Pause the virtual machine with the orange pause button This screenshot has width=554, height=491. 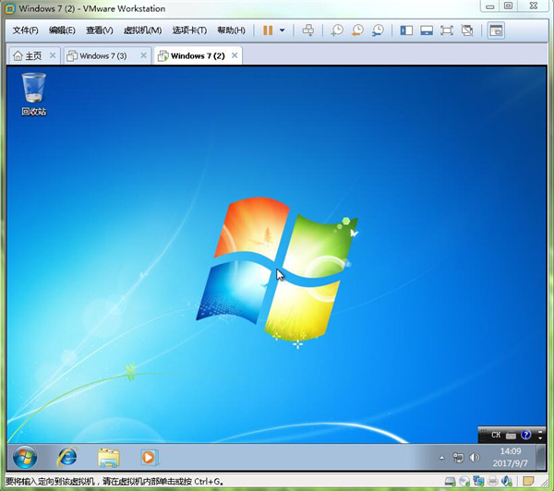tap(268, 30)
